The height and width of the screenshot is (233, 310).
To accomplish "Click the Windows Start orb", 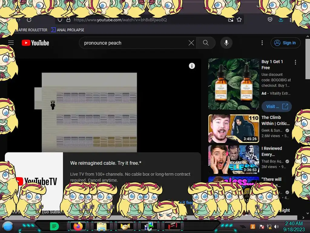I will pyautogui.click(x=8, y=226).
